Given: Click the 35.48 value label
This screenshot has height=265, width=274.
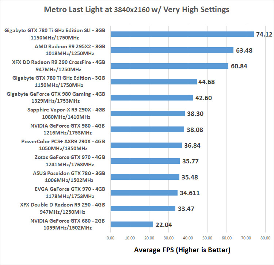Looking at the screenshot, I should 190,177.
